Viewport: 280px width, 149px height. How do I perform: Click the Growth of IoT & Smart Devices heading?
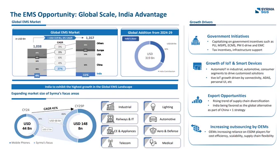coord(234,63)
